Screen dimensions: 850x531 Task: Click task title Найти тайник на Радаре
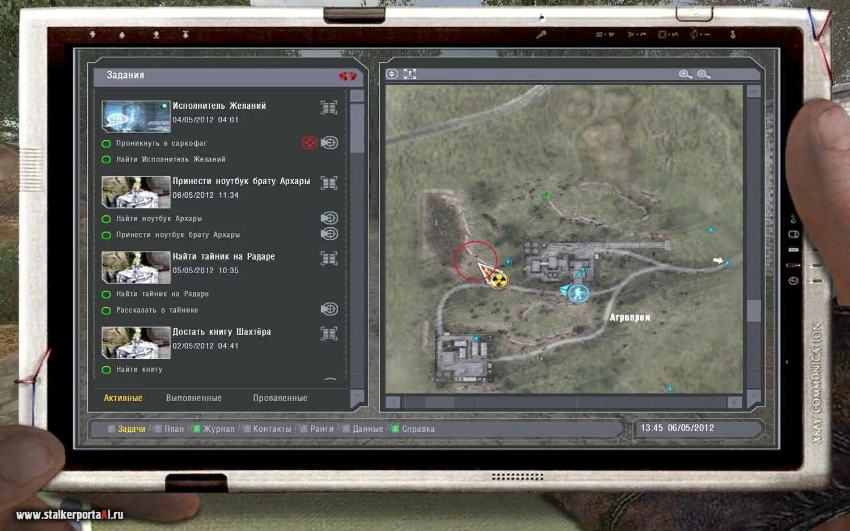tap(223, 257)
